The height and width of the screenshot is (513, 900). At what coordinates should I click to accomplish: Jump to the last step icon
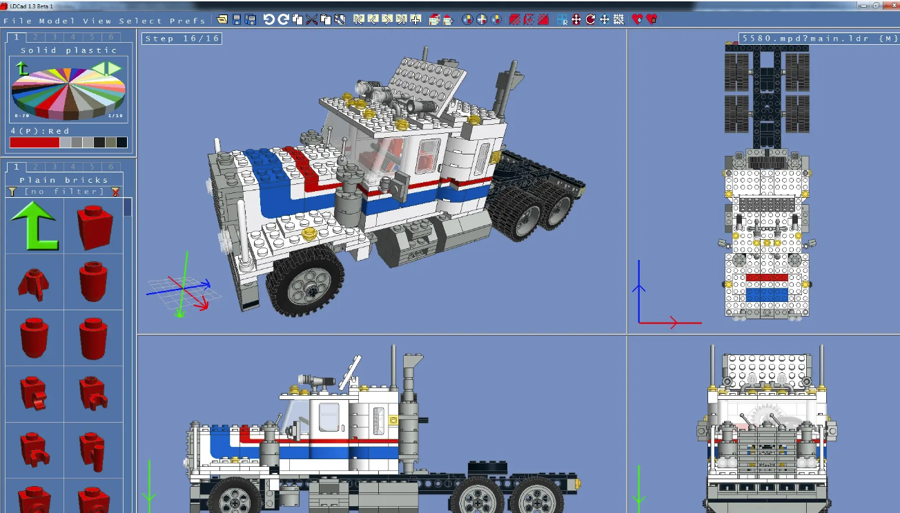click(x=401, y=19)
